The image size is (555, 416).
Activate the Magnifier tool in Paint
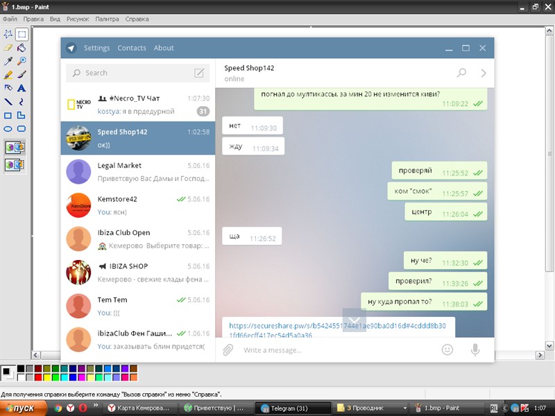click(x=22, y=61)
